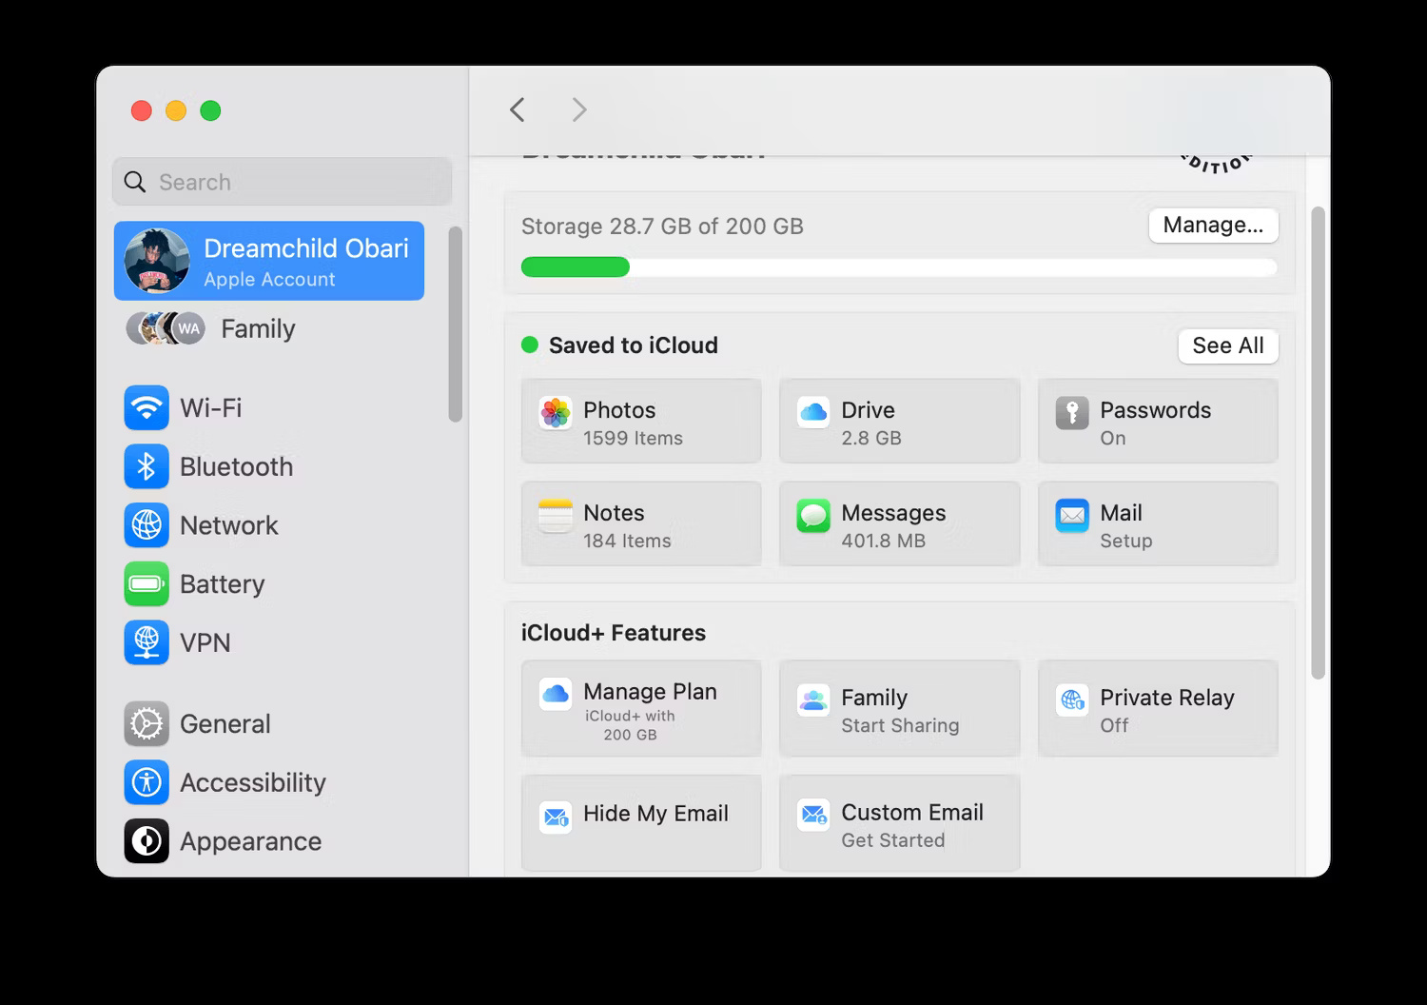Select the Wi-Fi settings icon
This screenshot has width=1427, height=1005.
(146, 407)
